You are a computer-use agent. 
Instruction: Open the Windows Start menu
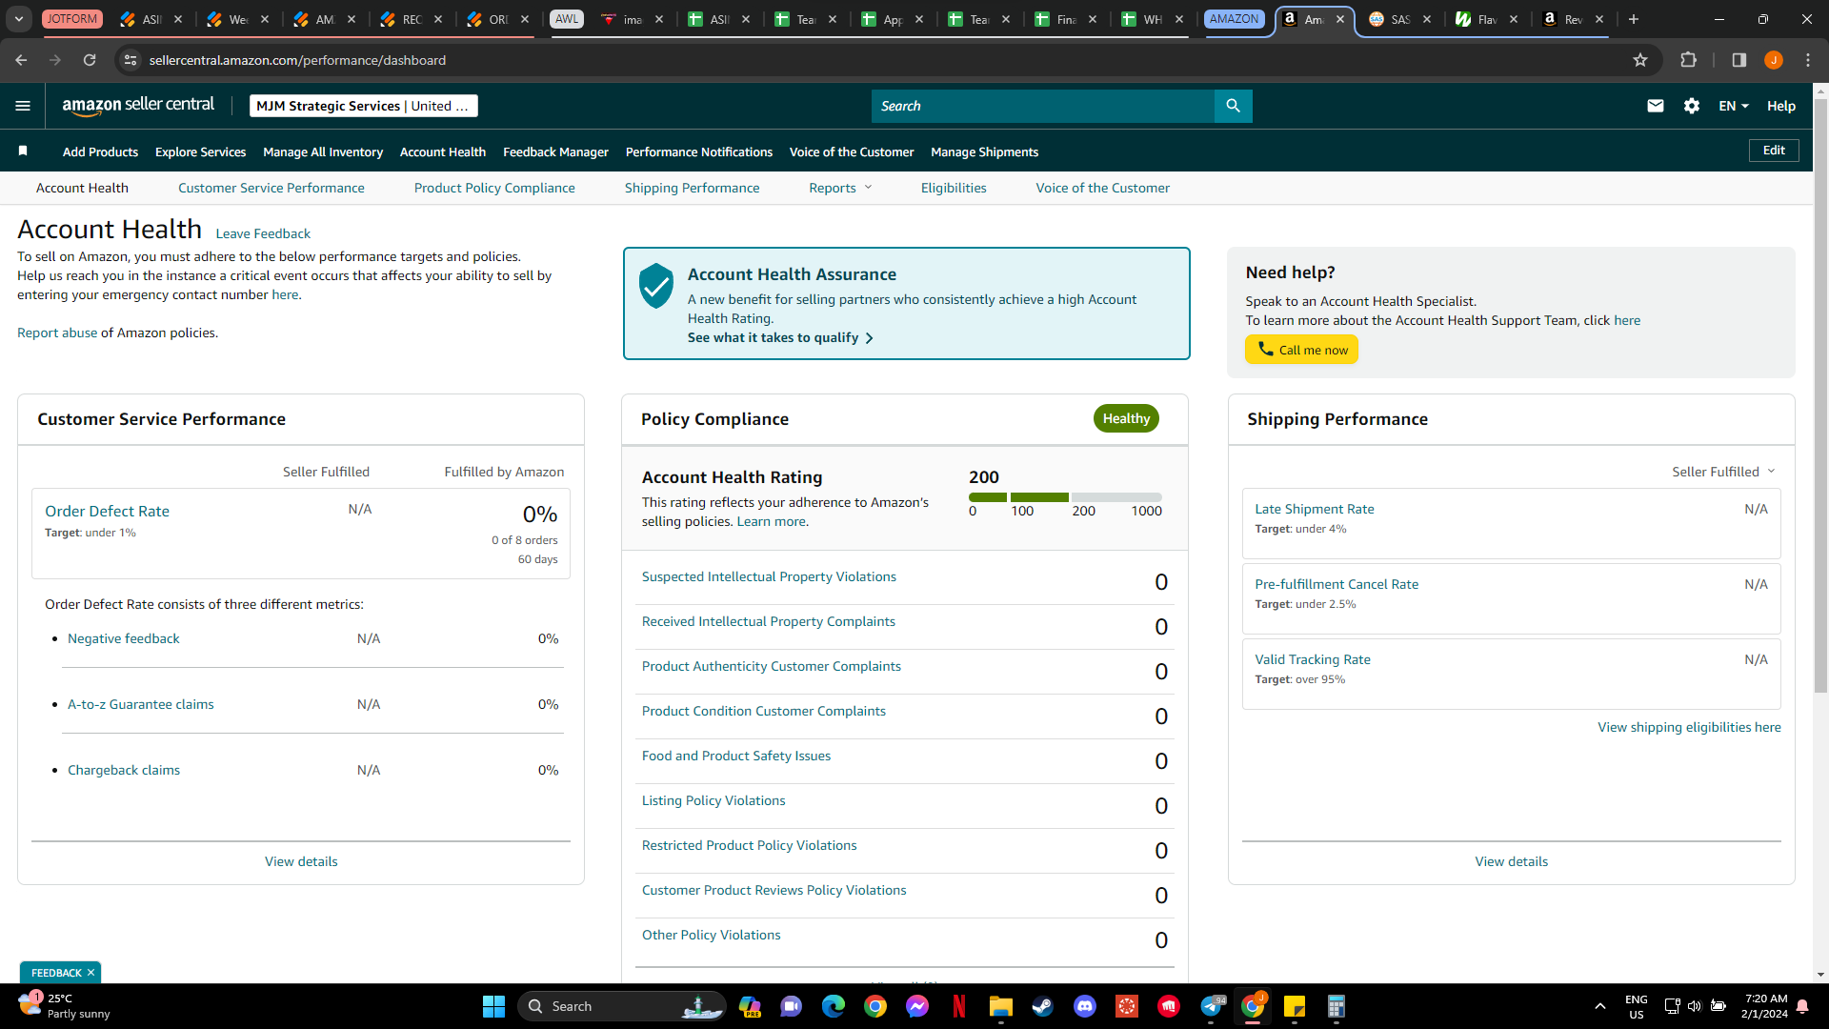493,1006
